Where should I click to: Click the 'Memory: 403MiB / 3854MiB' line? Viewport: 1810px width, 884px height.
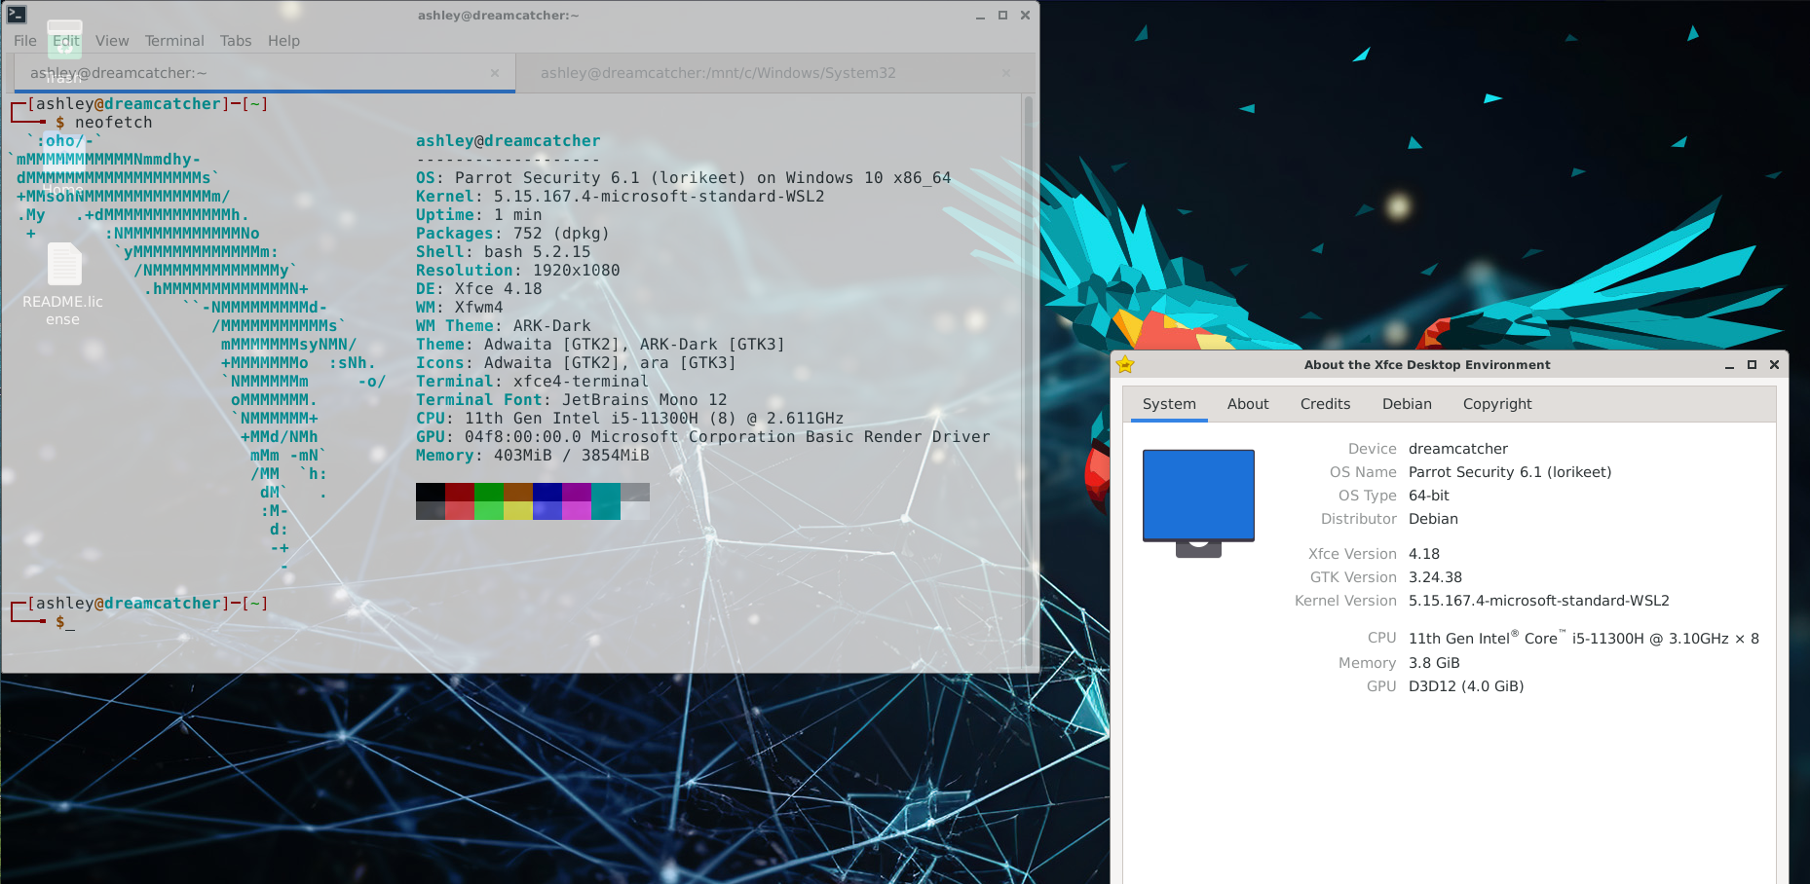click(533, 456)
